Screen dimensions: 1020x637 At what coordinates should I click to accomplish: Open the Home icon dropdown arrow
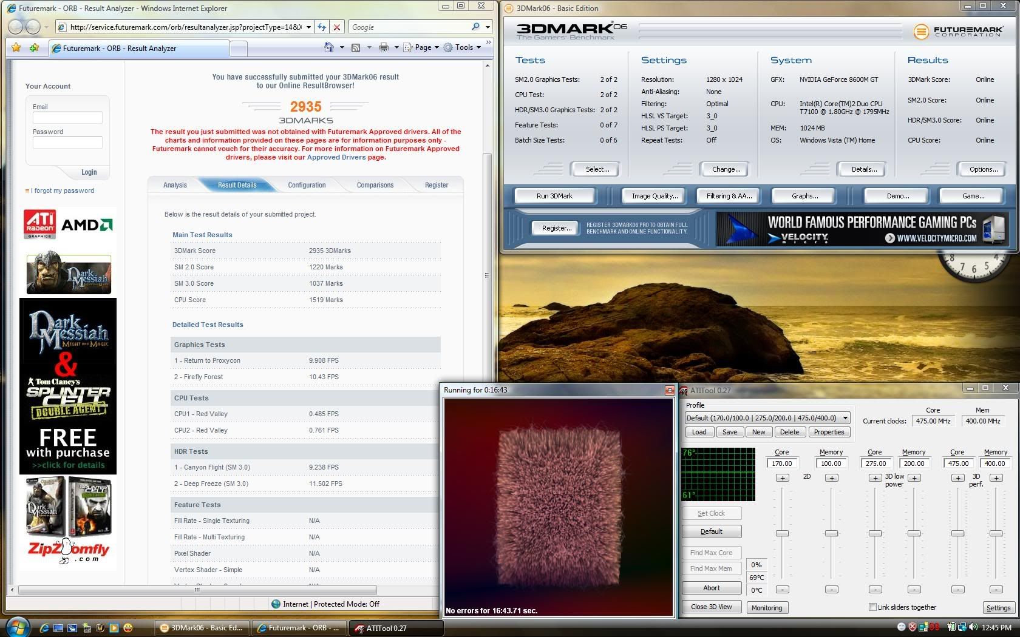[x=341, y=47]
